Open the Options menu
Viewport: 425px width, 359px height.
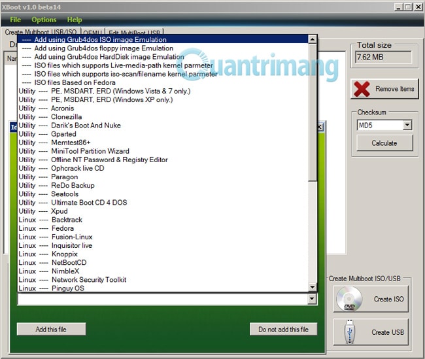[x=44, y=20]
